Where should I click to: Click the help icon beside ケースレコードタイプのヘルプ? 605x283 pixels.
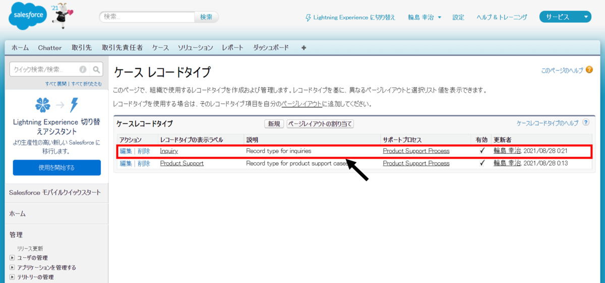pos(586,122)
